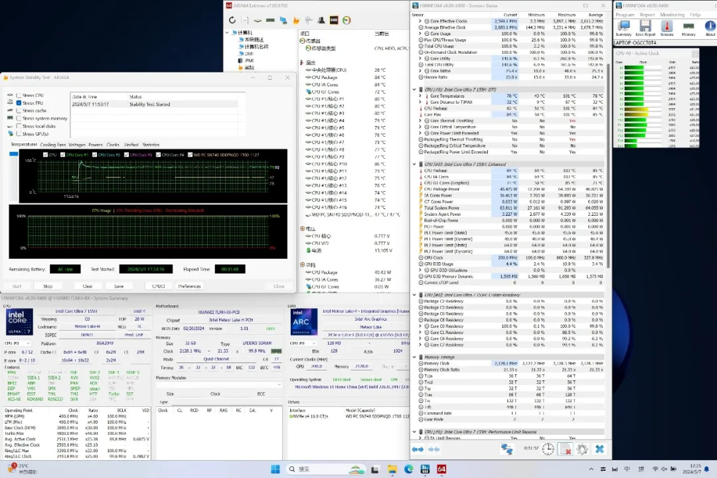The width and height of the screenshot is (717, 478).
Task: Click the Preferences button
Action: 189,286
